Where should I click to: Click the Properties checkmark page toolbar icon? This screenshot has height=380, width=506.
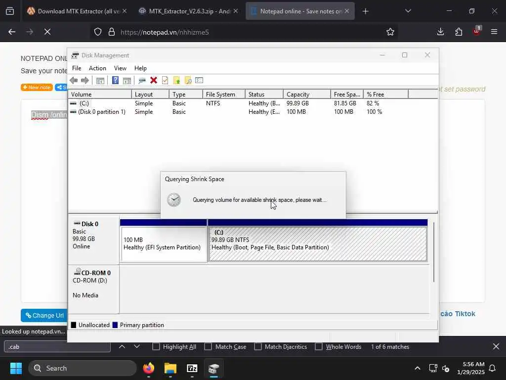165,80
